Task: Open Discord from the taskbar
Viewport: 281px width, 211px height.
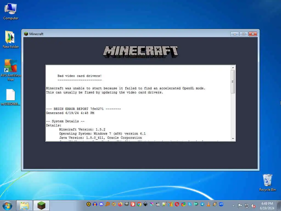Action: [x=101, y=204]
